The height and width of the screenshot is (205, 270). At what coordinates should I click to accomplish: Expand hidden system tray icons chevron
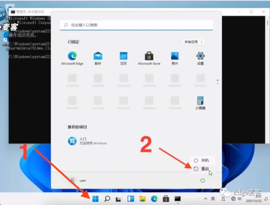(205, 199)
